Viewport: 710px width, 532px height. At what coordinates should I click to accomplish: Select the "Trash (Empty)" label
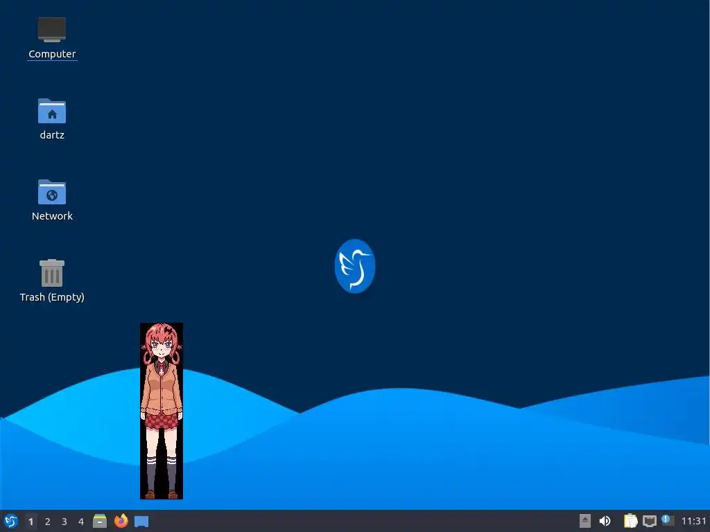[x=52, y=296]
